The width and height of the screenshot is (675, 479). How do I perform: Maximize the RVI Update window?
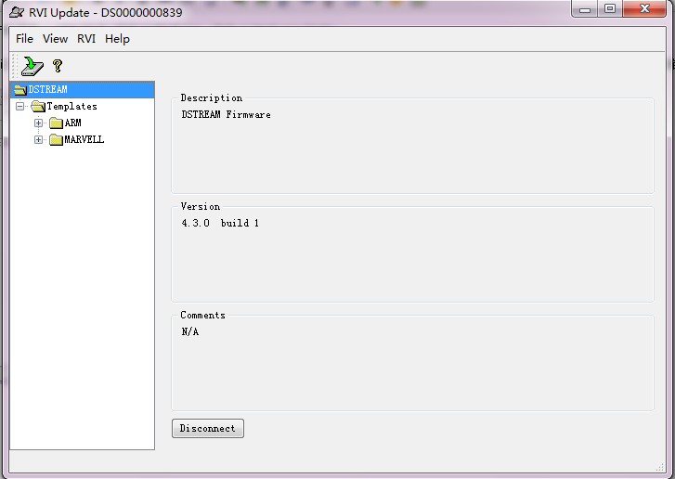(x=610, y=9)
